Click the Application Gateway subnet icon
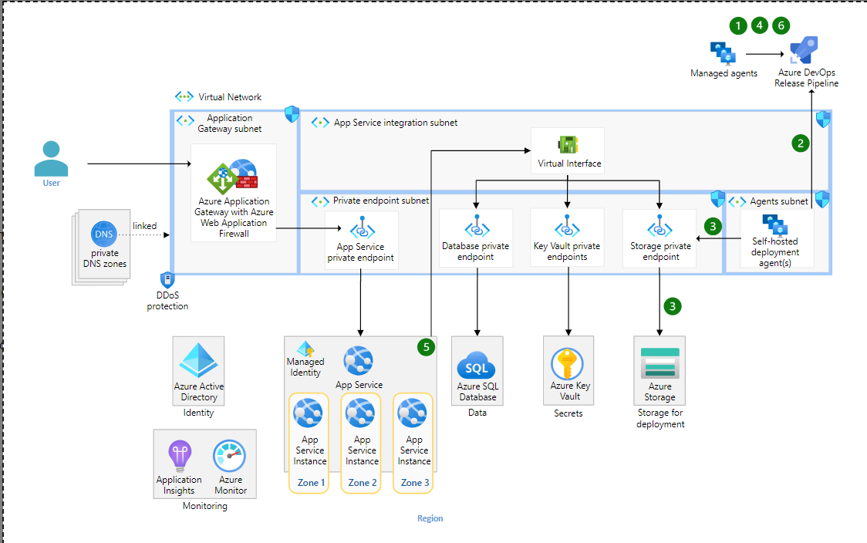The image size is (867, 543). (x=185, y=120)
